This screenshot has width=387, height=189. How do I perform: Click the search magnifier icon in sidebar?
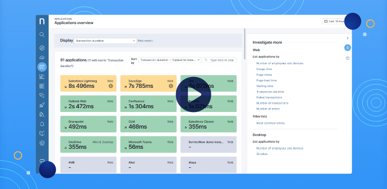click(42, 34)
